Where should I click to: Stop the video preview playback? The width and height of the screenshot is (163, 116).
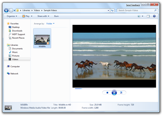tap(107, 93)
